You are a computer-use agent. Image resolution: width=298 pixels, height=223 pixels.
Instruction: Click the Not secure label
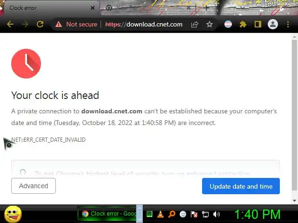pyautogui.click(x=81, y=24)
